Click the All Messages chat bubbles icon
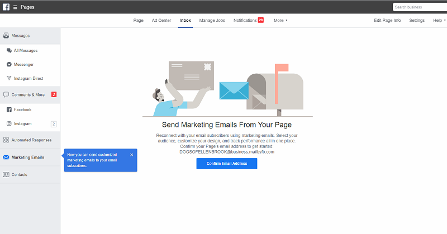Image resolution: width=447 pixels, height=234 pixels. pos(9,50)
